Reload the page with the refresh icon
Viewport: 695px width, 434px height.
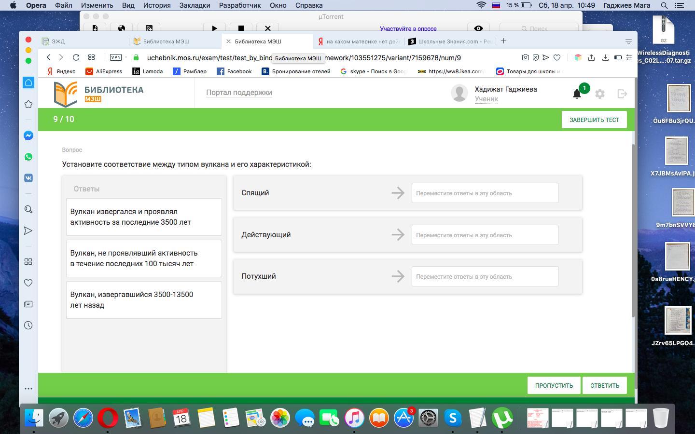[76, 57]
